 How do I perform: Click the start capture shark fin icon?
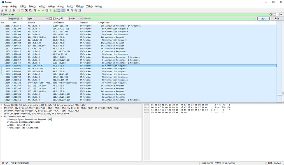coord(2,11)
